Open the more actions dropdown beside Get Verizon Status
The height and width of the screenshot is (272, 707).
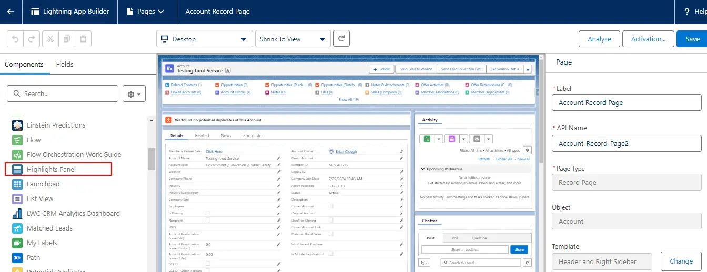point(528,69)
